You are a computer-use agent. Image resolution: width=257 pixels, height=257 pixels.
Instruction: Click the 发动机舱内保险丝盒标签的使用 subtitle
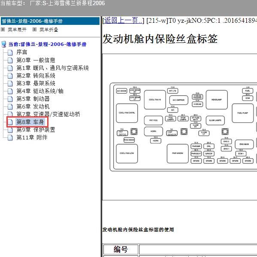point(138,230)
